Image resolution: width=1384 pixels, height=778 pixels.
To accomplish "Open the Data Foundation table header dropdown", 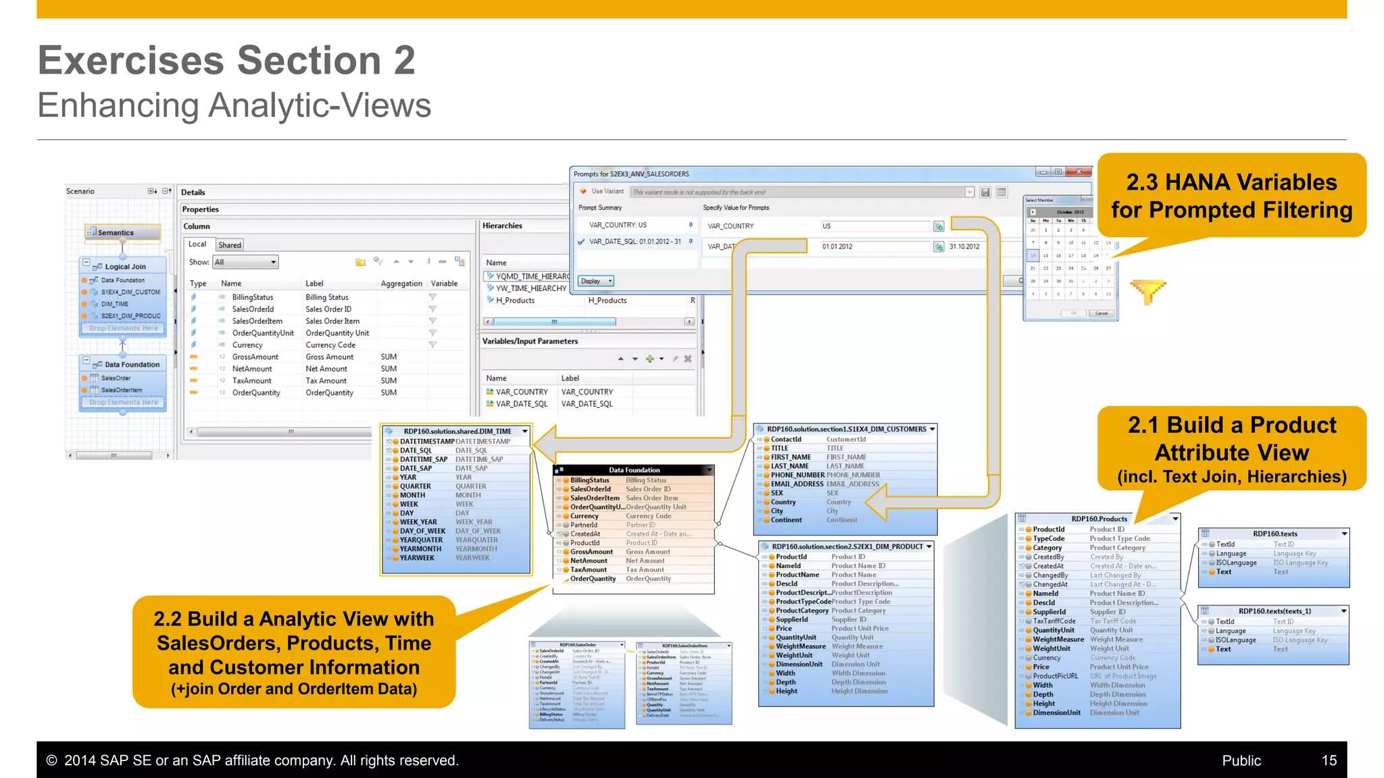I will (709, 470).
